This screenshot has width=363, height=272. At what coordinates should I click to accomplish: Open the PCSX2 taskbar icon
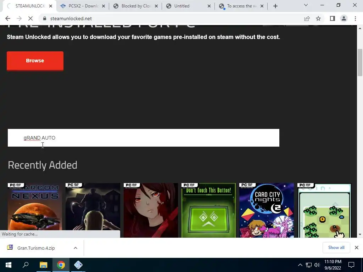click(78, 265)
